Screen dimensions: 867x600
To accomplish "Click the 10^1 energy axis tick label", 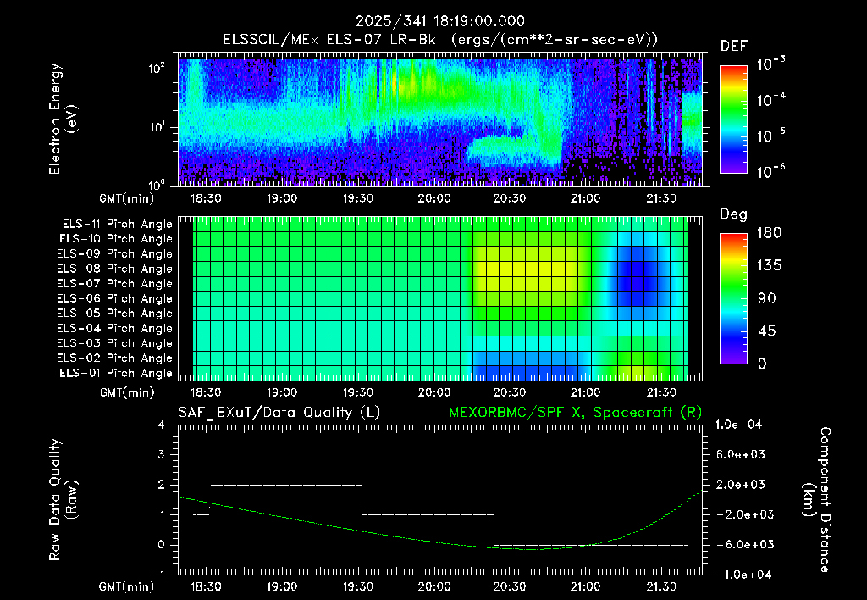I will (x=157, y=126).
